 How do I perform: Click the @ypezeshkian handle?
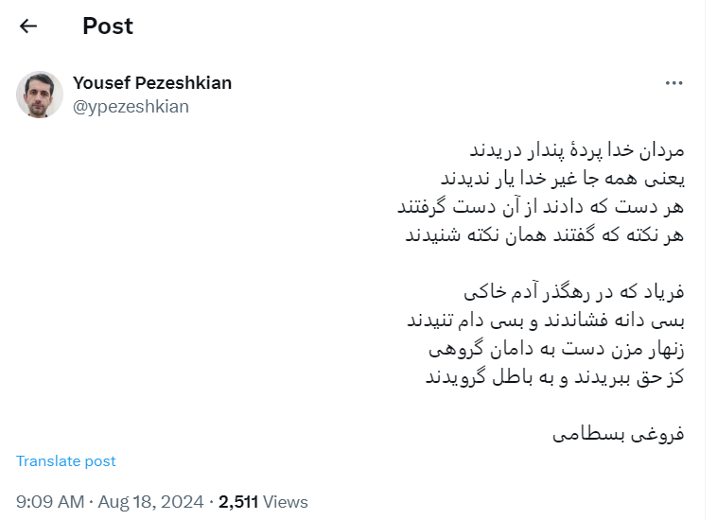tap(131, 107)
